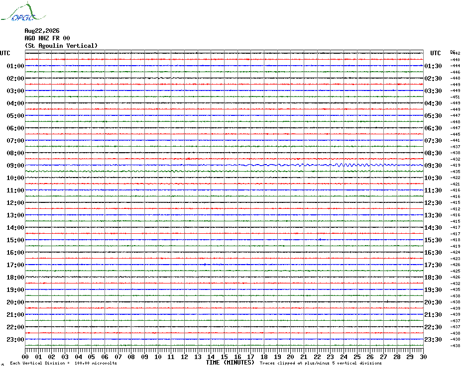Click the St Agoulin Vertical subtitle
463x370 pixels.
click(x=61, y=45)
